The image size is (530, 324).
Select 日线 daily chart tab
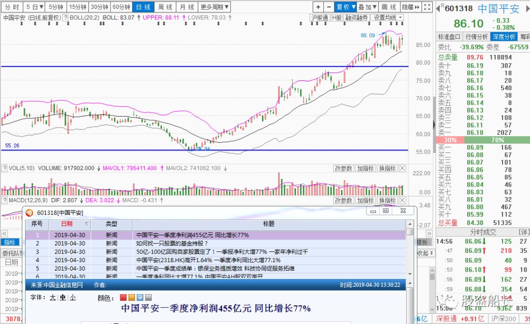point(143,7)
